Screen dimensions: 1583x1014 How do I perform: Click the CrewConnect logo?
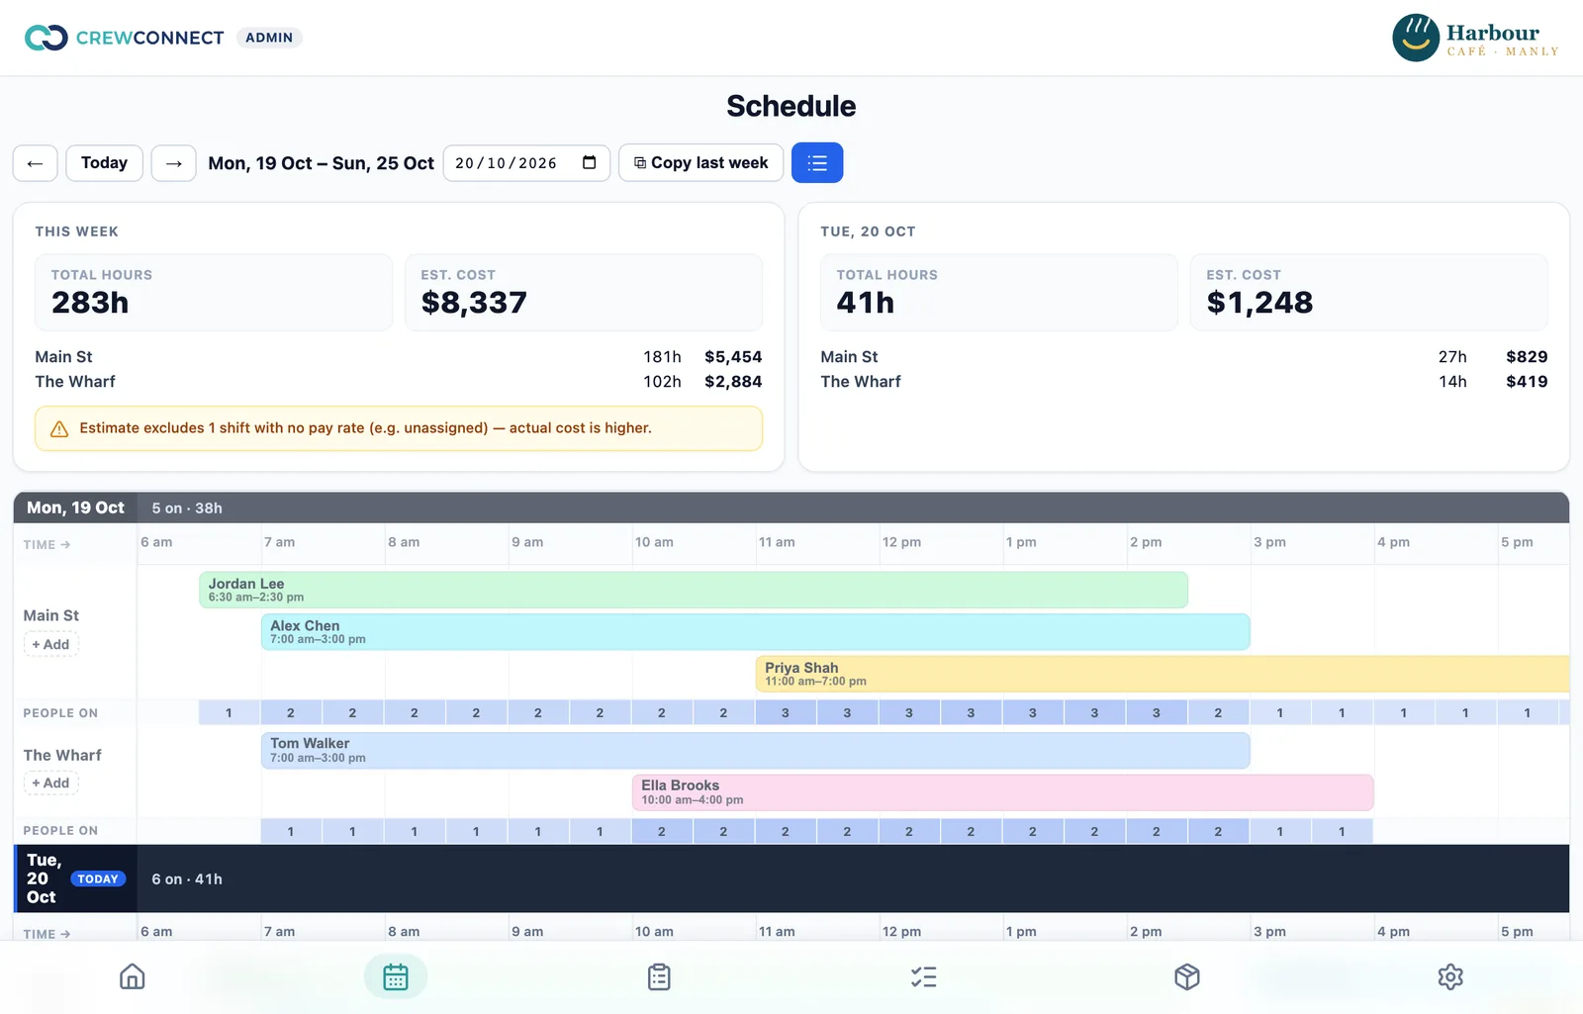125,38
